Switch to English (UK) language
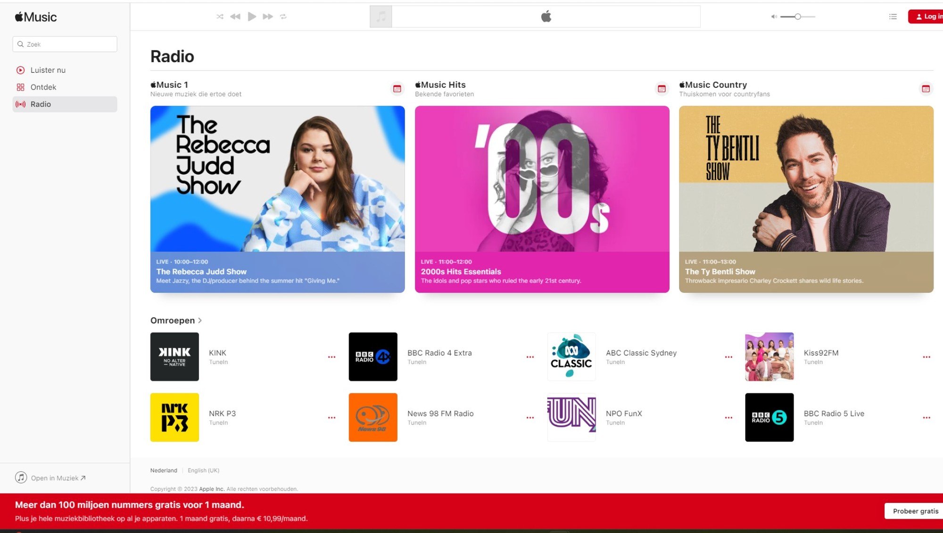 pos(203,471)
